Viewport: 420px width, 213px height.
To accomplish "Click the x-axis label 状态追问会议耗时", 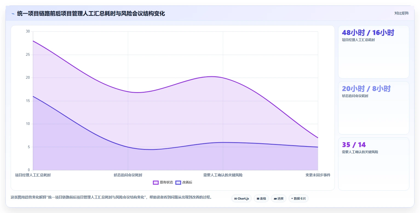I will 128,175.
